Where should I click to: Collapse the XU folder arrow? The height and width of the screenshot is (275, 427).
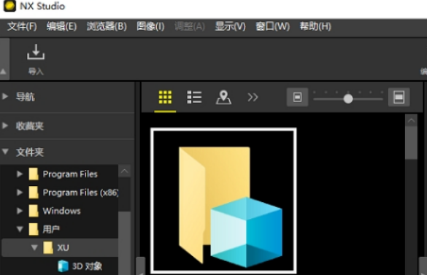(x=34, y=247)
